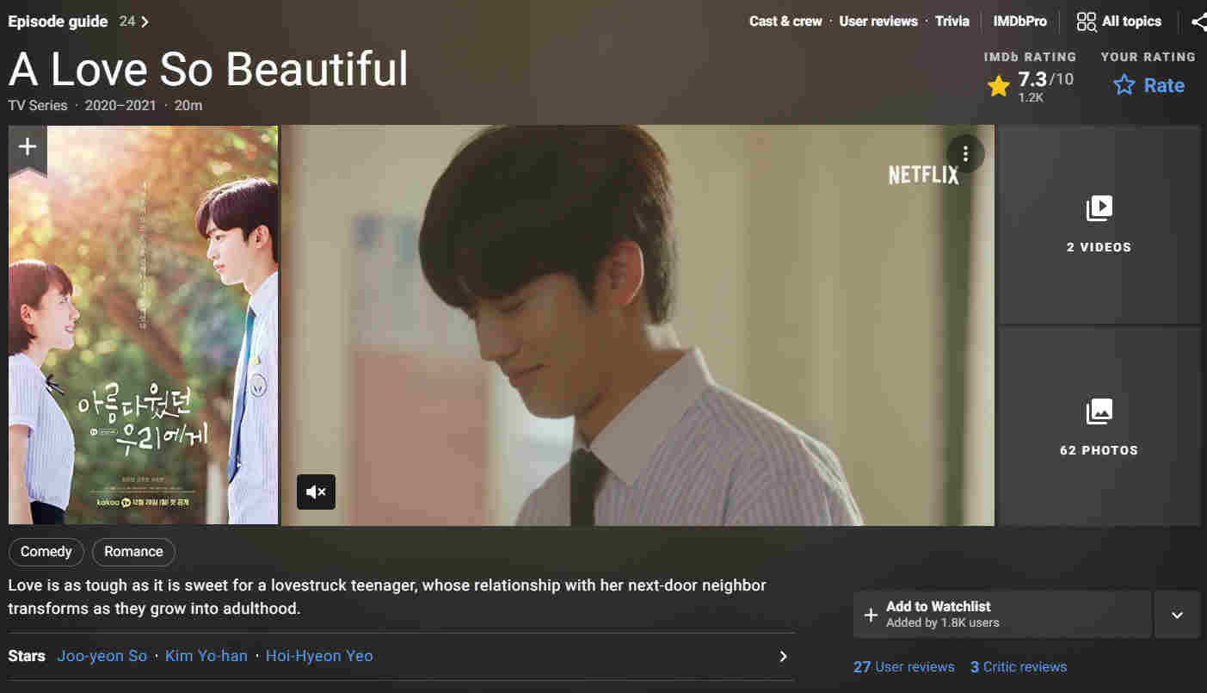Open the 2 Videos tile

(x=1099, y=225)
